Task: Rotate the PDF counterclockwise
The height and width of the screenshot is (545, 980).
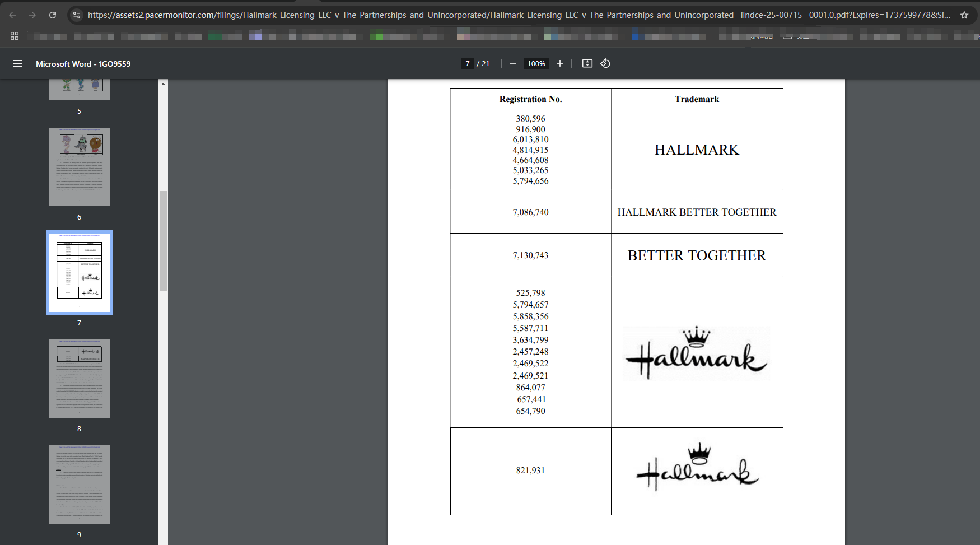Action: point(605,63)
